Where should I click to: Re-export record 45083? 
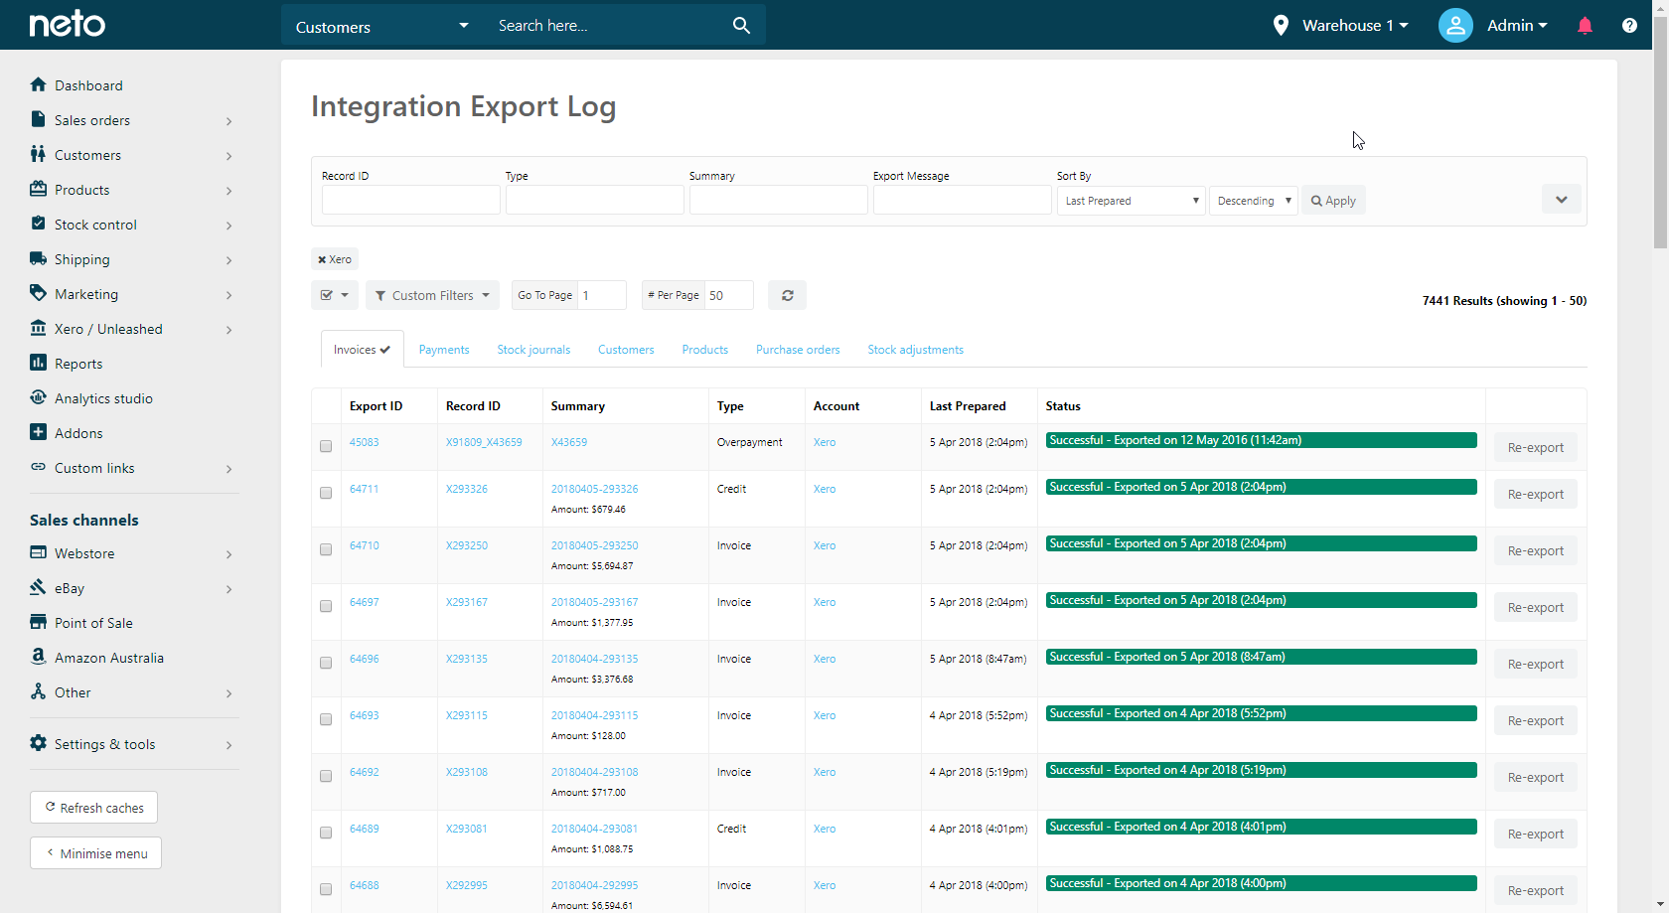[x=1535, y=447]
